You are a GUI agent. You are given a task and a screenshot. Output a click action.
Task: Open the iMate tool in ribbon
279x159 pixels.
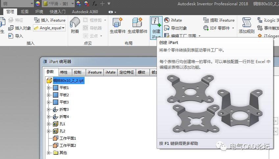pyautogui.click(x=173, y=20)
